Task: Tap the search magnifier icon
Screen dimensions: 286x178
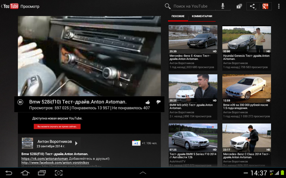Action: click(167, 6)
